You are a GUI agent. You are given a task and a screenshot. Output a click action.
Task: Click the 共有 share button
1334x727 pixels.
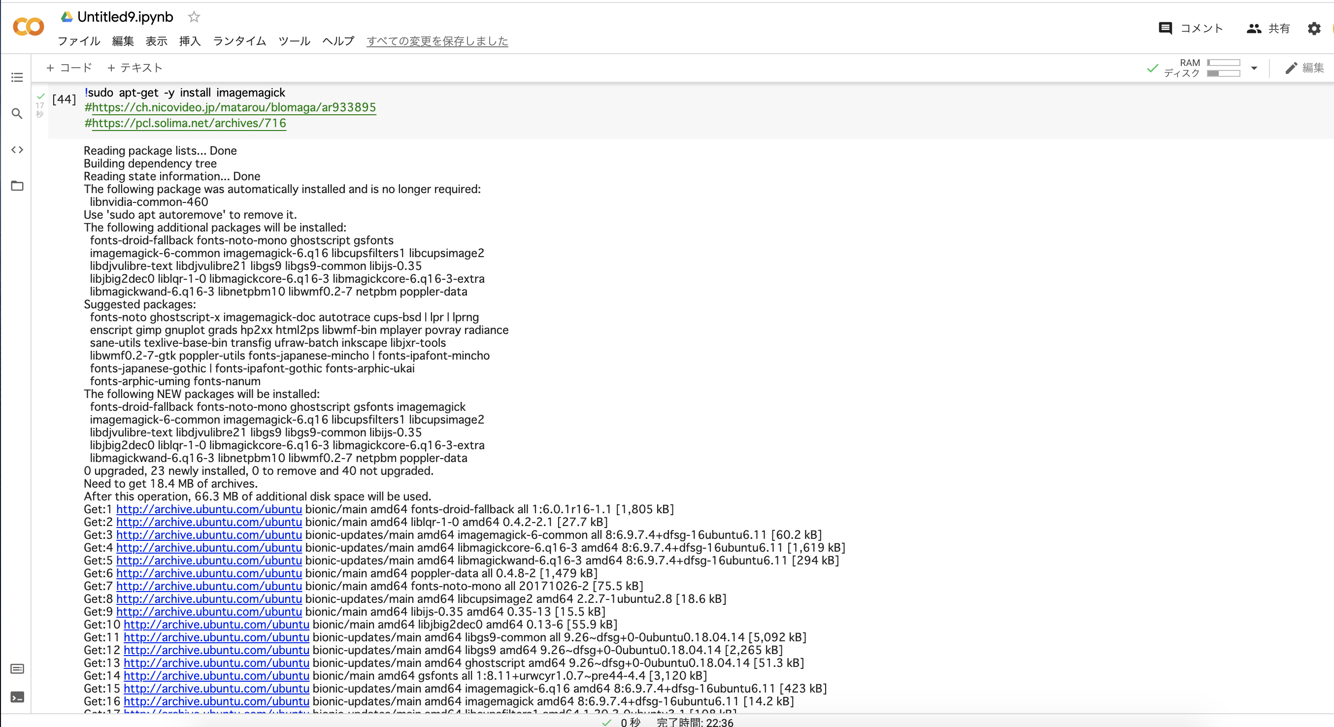coord(1267,29)
